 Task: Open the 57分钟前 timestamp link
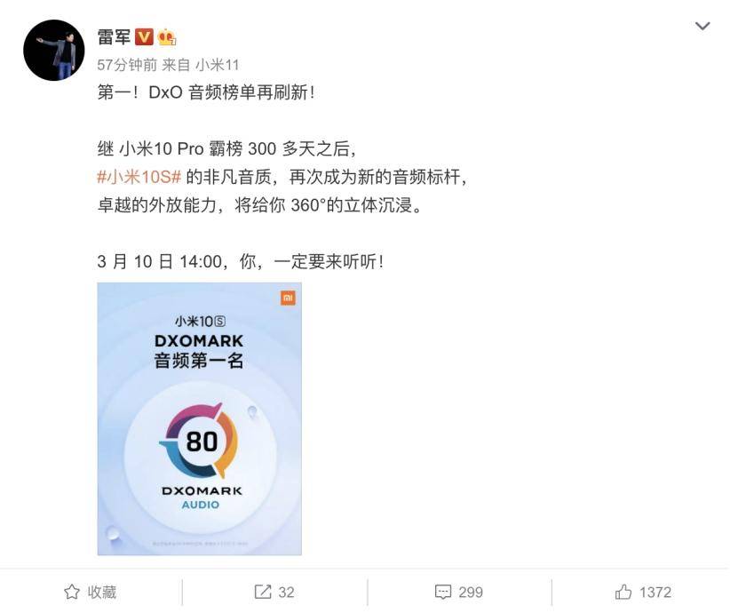[x=127, y=65]
